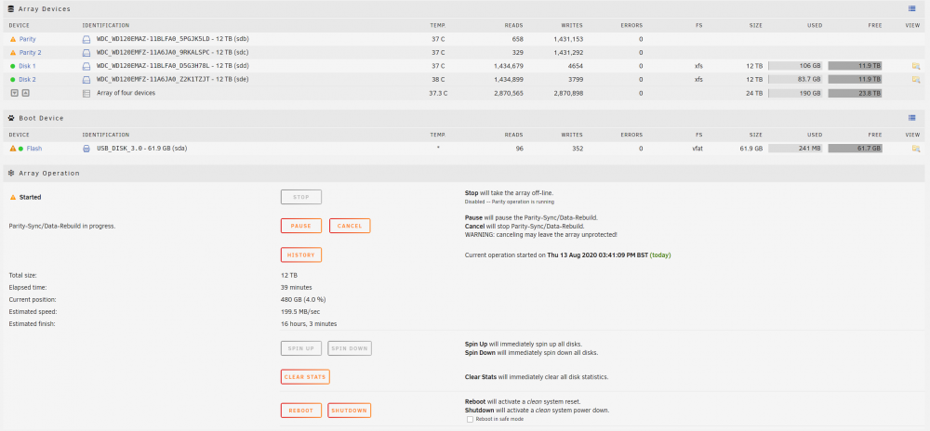Viewport: 930px width, 431px height.
Task: Open the parity History
Action: (301, 255)
